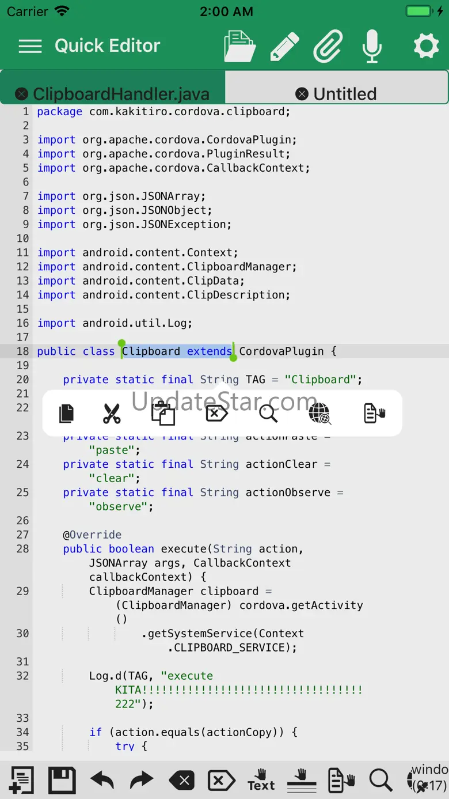The height and width of the screenshot is (799, 449).
Task: Search selection with popup magnifier
Action: point(268,413)
